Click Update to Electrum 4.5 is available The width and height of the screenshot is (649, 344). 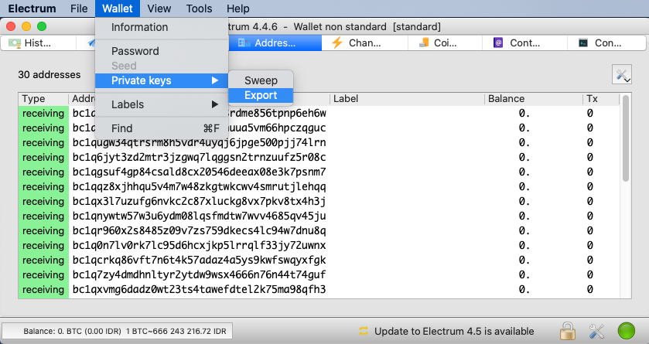pos(454,331)
